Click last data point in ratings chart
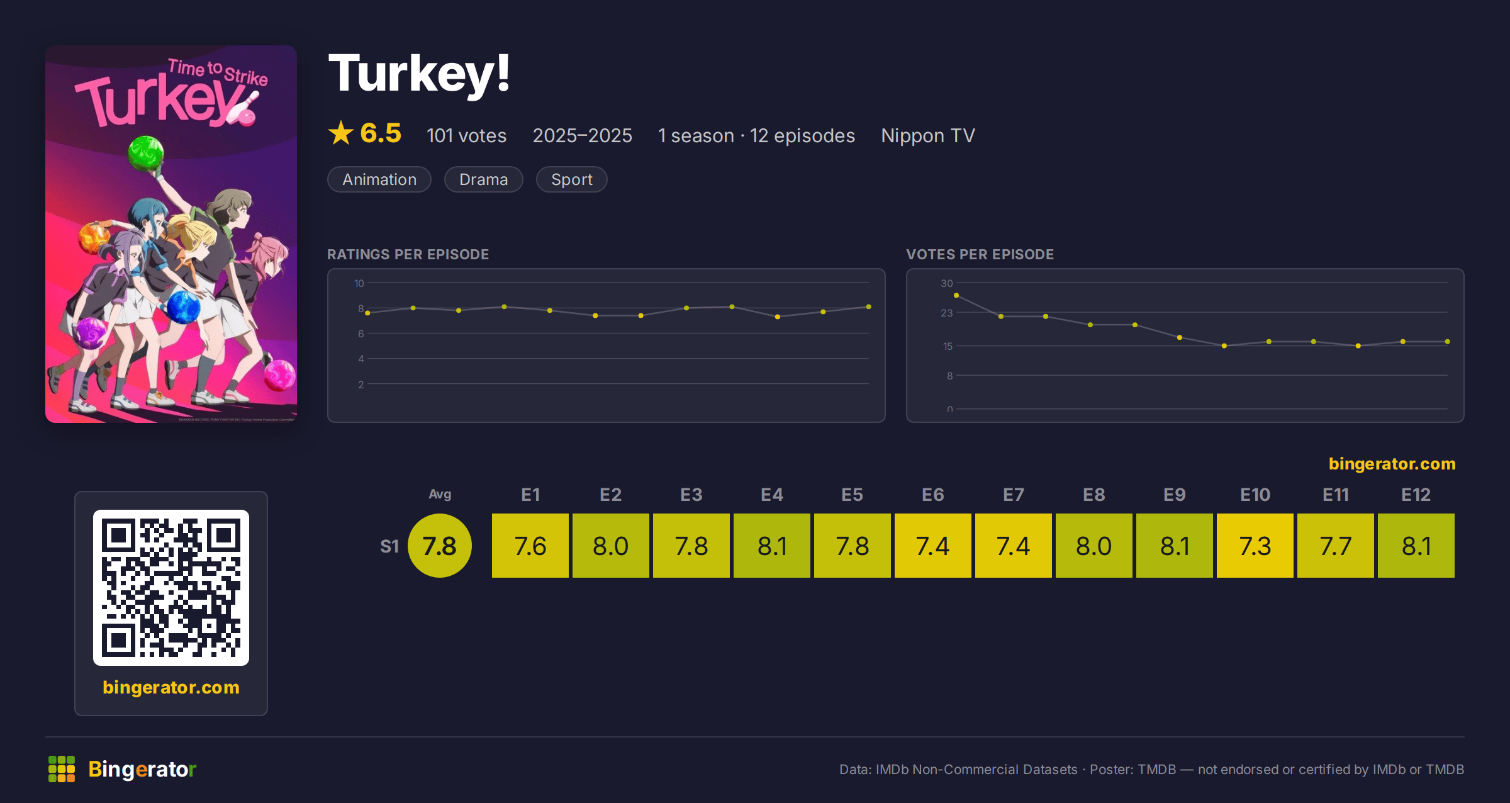 pos(869,307)
